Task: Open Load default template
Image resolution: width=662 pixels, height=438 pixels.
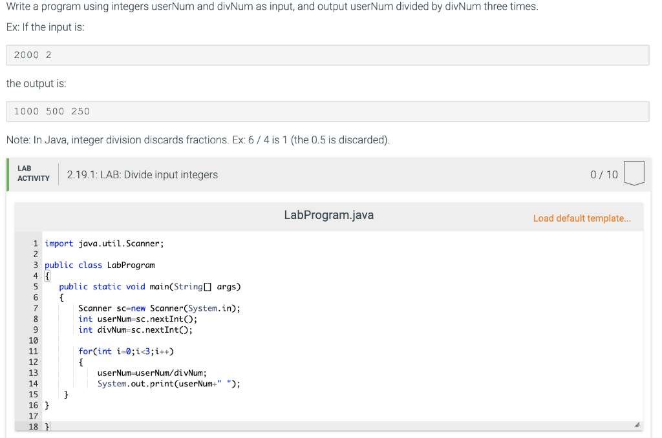Action: coord(581,218)
